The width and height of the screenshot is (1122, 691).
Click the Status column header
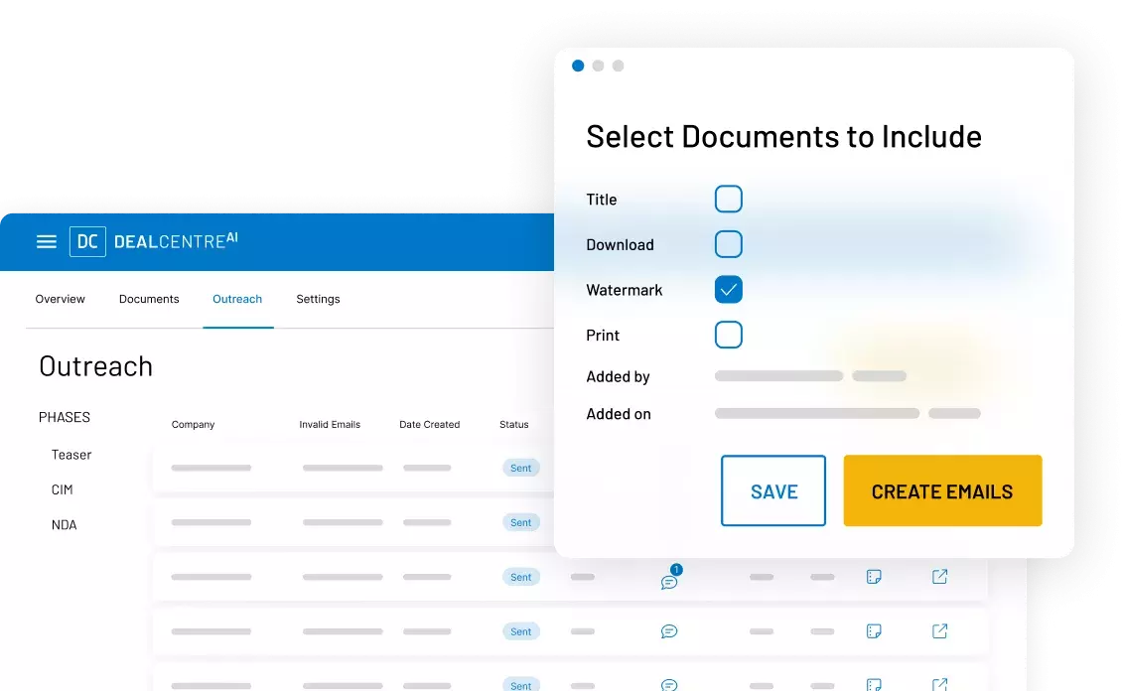pyautogui.click(x=513, y=424)
